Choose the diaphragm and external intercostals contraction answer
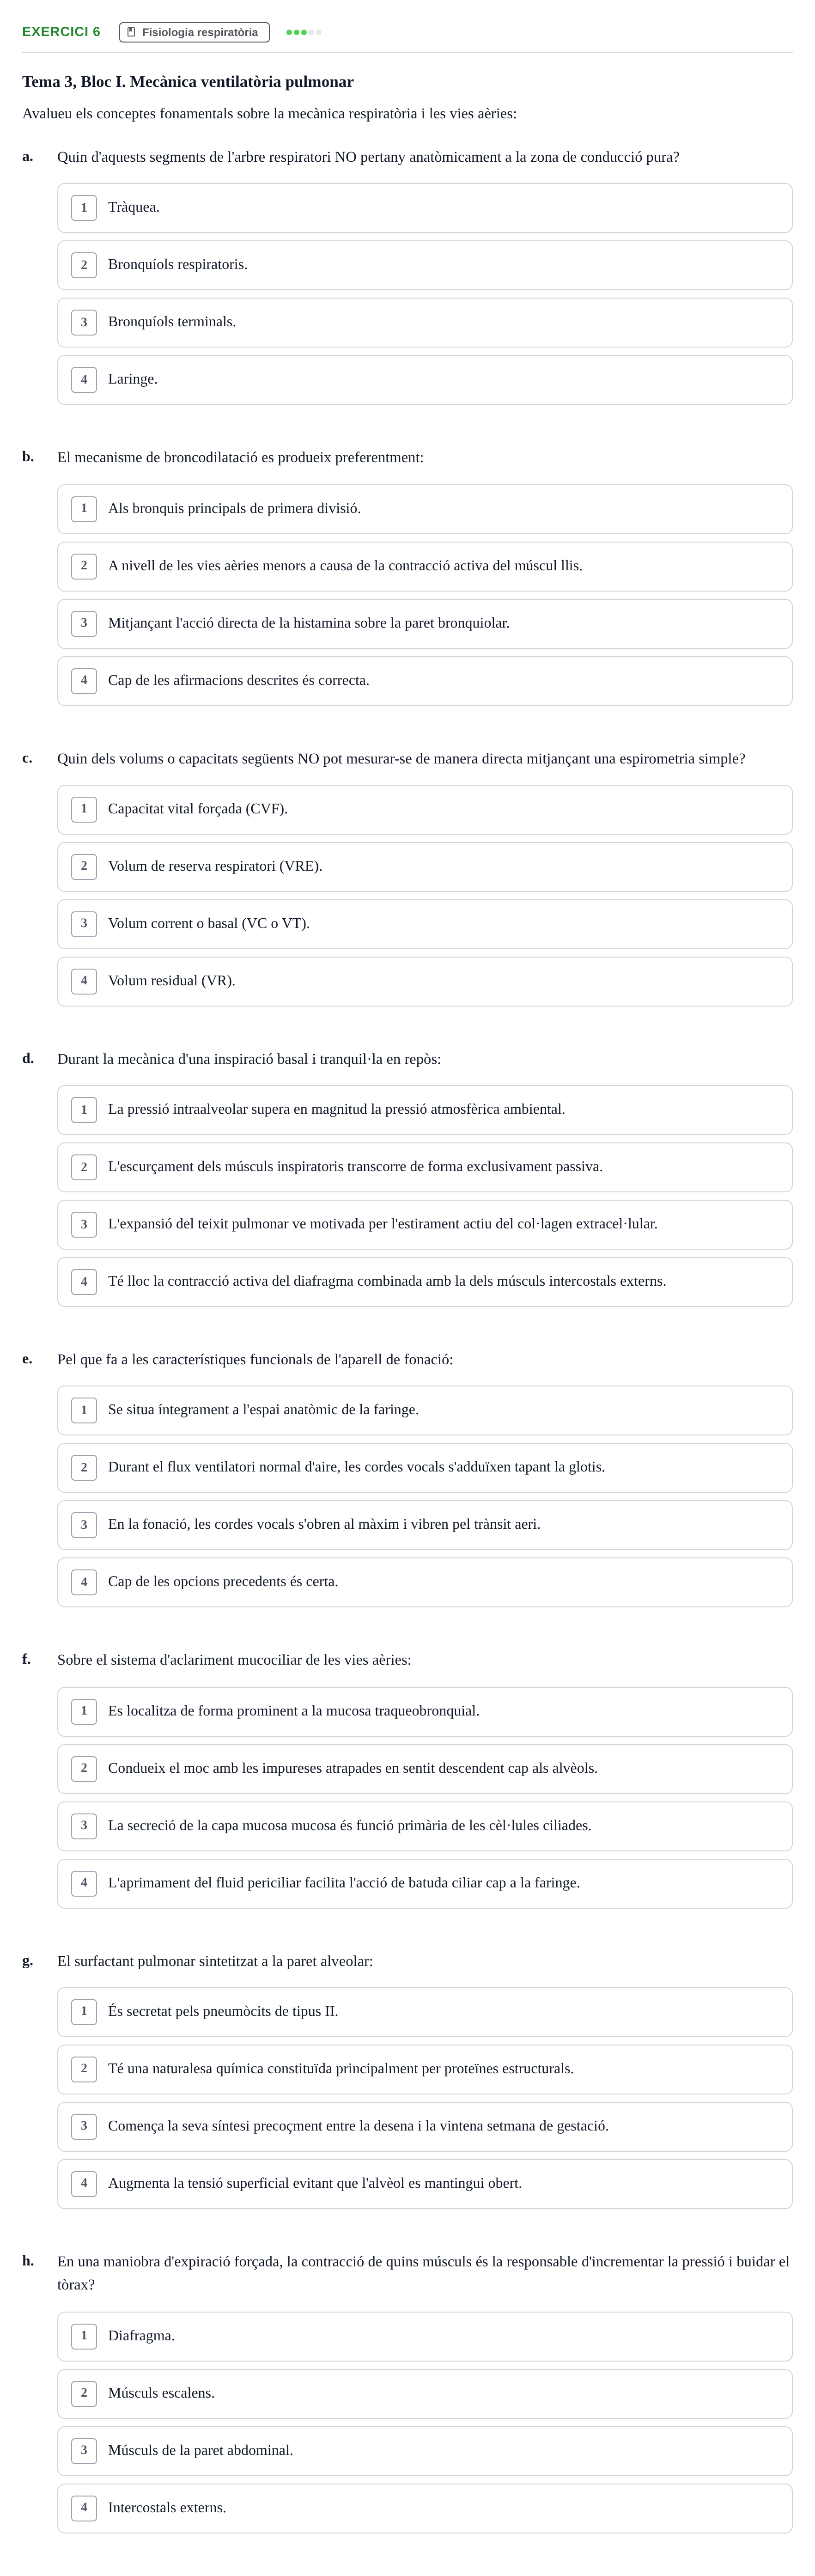The height and width of the screenshot is (2576, 815). (x=424, y=1282)
